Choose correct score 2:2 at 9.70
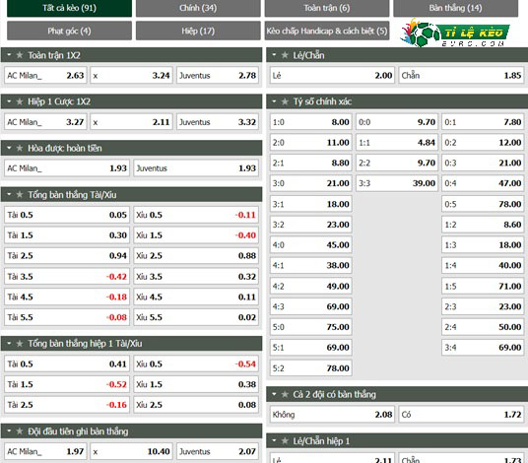The image size is (528, 463). (397, 163)
